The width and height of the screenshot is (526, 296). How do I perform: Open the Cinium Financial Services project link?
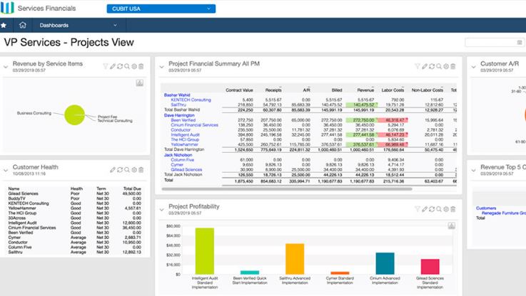click(x=195, y=125)
